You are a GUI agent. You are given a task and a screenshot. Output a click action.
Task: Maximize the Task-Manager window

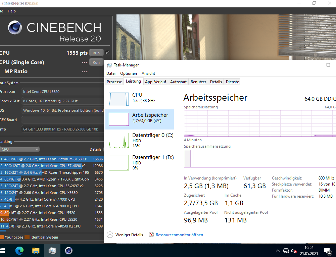tap(328, 65)
